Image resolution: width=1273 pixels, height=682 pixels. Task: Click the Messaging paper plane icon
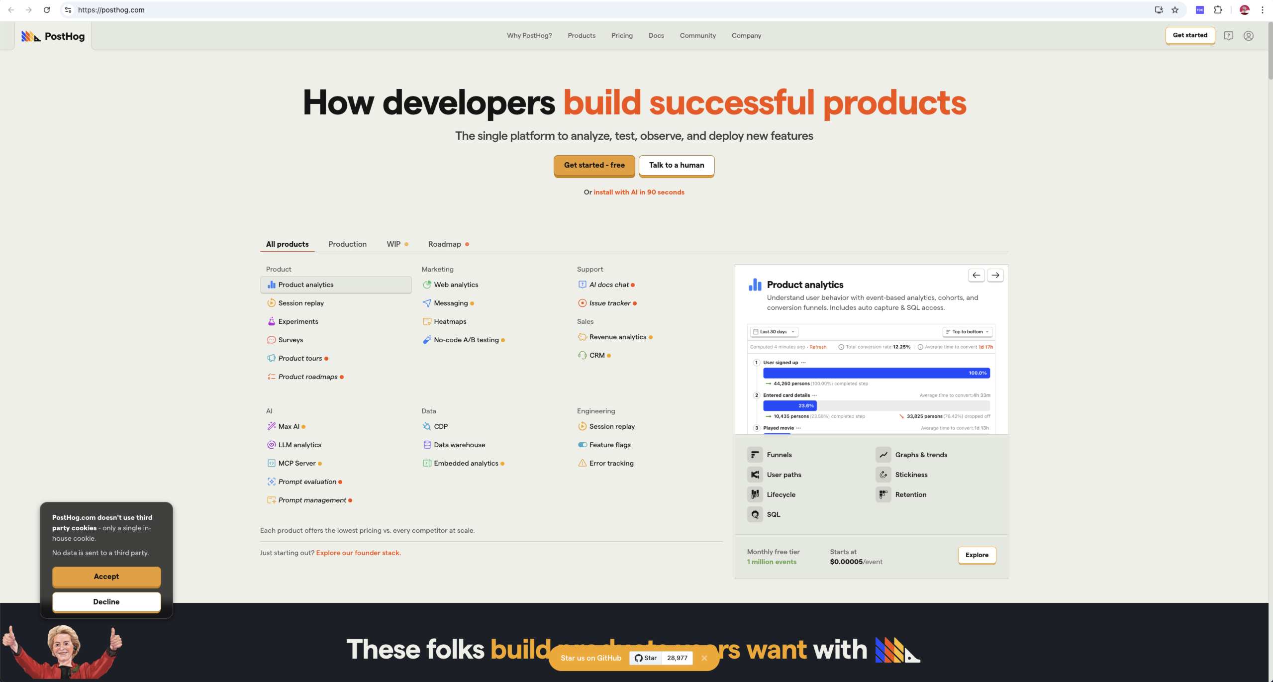point(427,303)
